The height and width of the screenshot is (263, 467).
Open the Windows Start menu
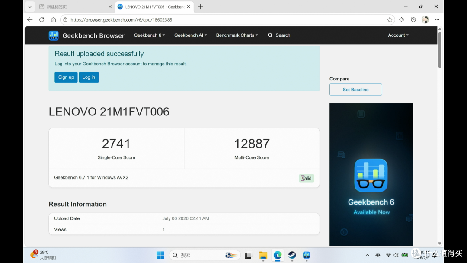coord(160,255)
